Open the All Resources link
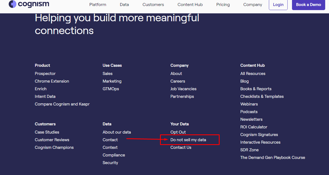Screen dimensions: 329x175 pos(253,74)
